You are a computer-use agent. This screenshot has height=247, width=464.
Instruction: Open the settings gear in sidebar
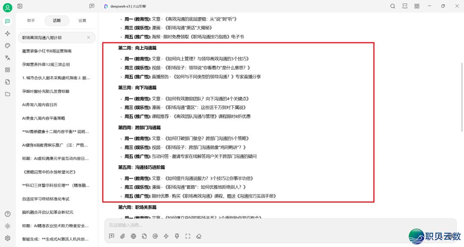(x=7, y=238)
